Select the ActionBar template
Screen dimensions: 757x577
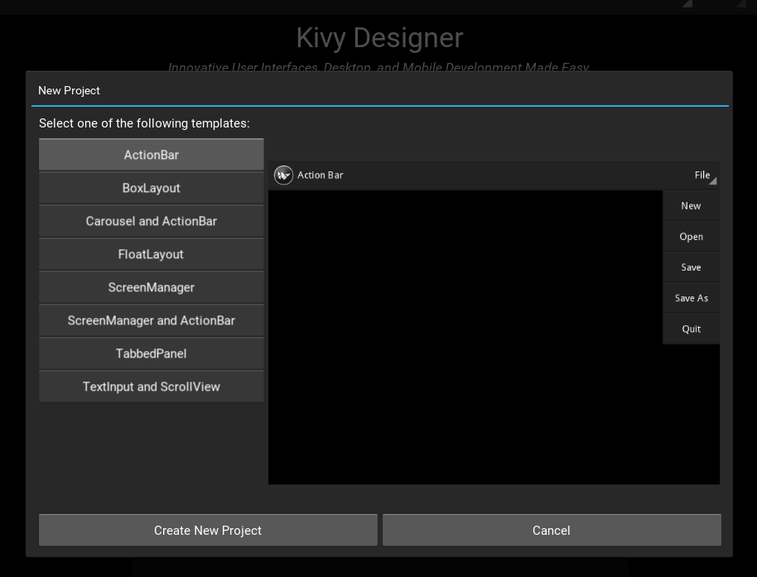pyautogui.click(x=151, y=155)
